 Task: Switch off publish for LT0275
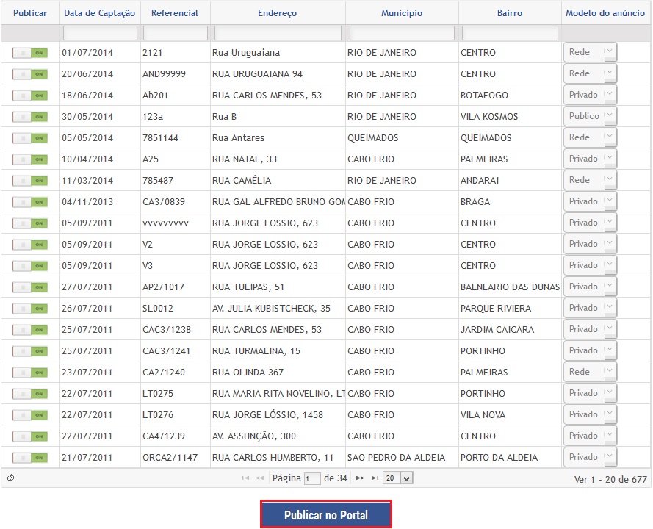point(30,394)
